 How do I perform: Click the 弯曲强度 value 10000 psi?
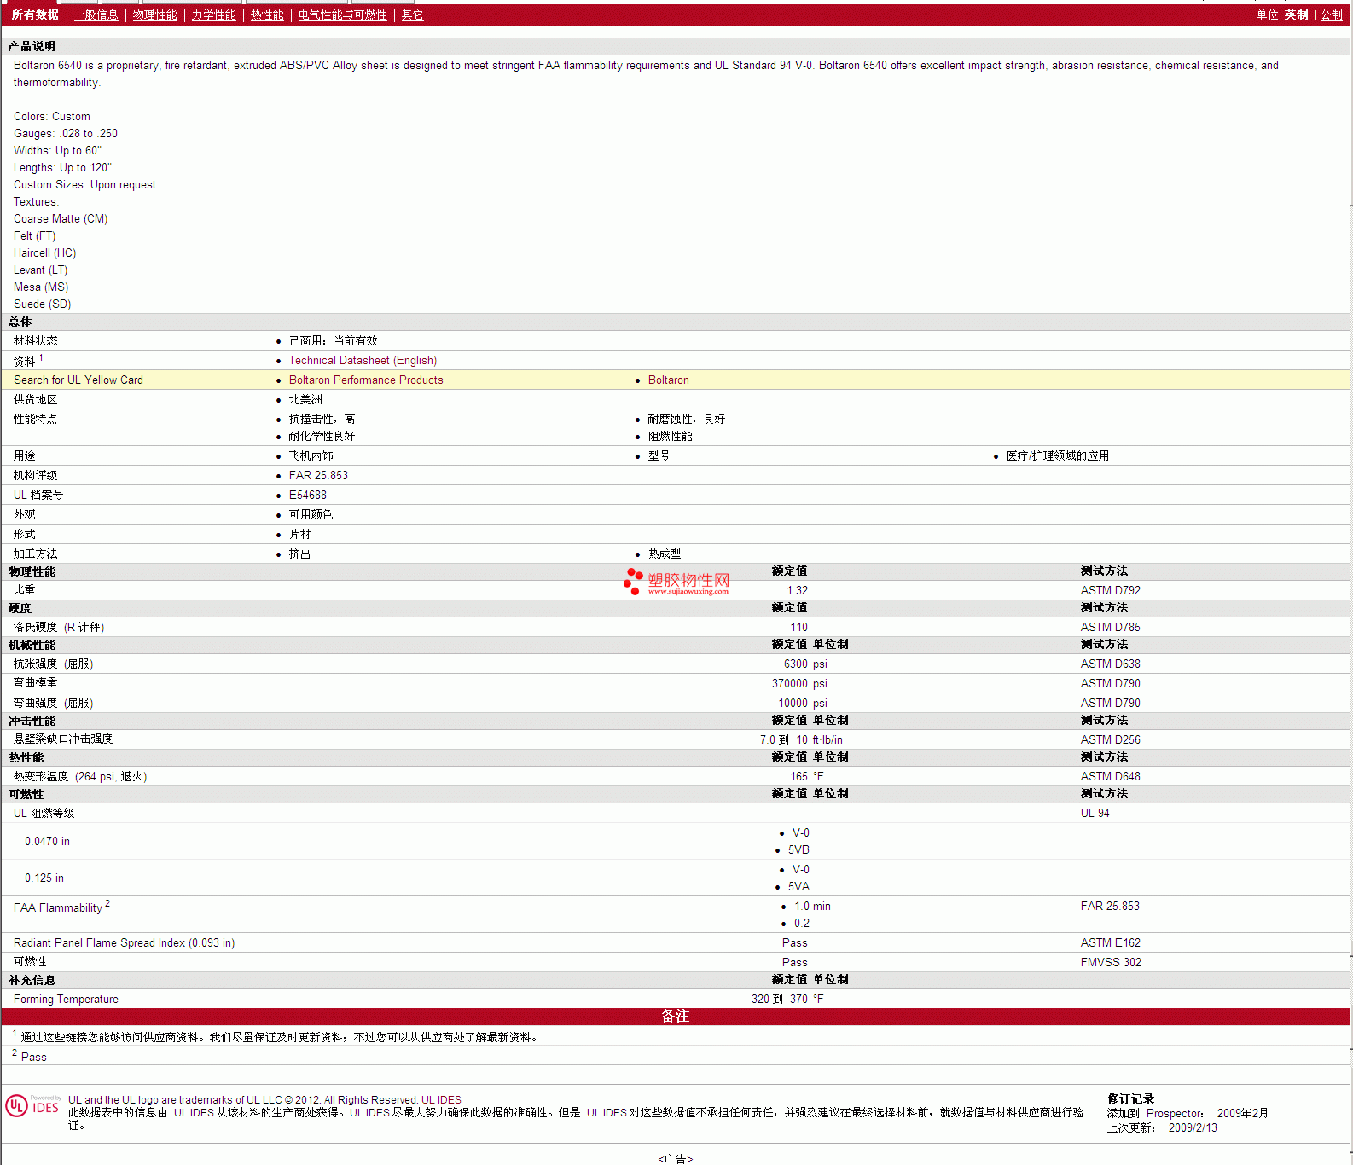point(803,704)
